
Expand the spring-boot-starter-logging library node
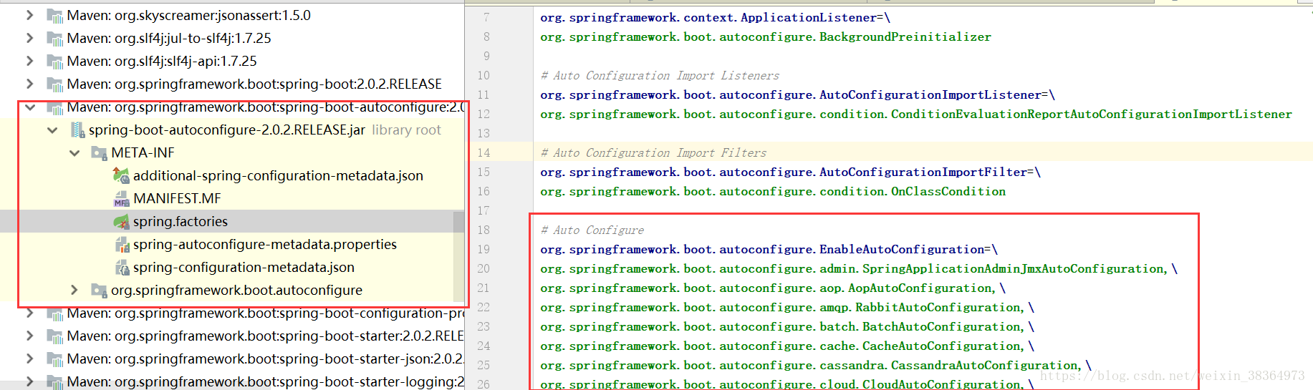tap(29, 381)
